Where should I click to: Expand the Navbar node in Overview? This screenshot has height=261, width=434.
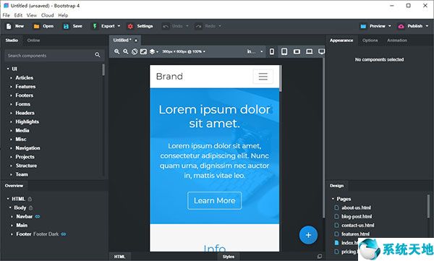point(12,216)
